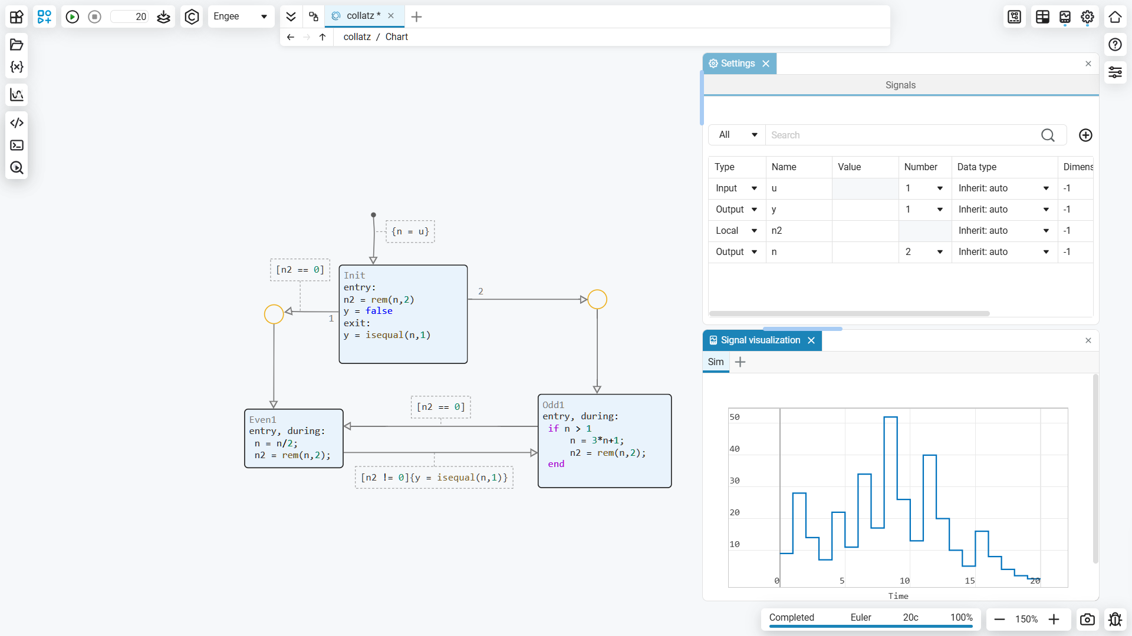Open the command line terminal icon
1132x636 pixels.
pos(17,145)
